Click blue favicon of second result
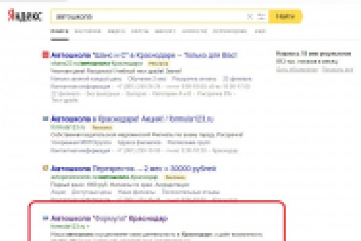Screen dimensions: 361x241 click(45, 118)
